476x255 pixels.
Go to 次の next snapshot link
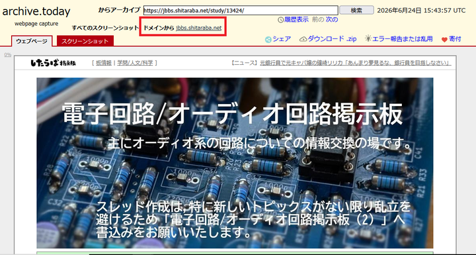(332, 20)
